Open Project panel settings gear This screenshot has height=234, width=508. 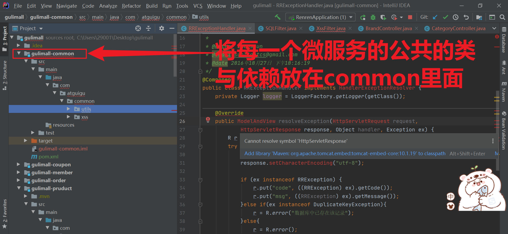(x=162, y=28)
